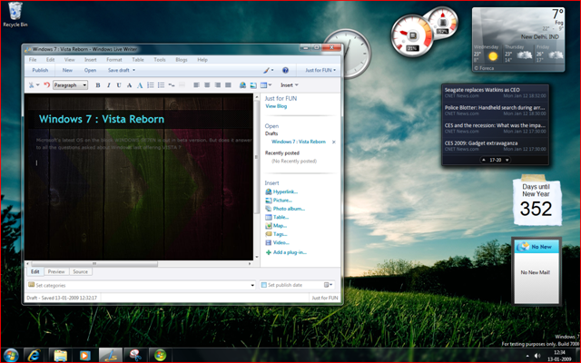Open the Just for FUN blog dropdown
Screen dimensions: 581x363
coord(320,70)
